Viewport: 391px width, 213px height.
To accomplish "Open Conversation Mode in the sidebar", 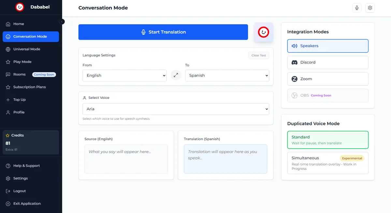I will tap(31, 37).
